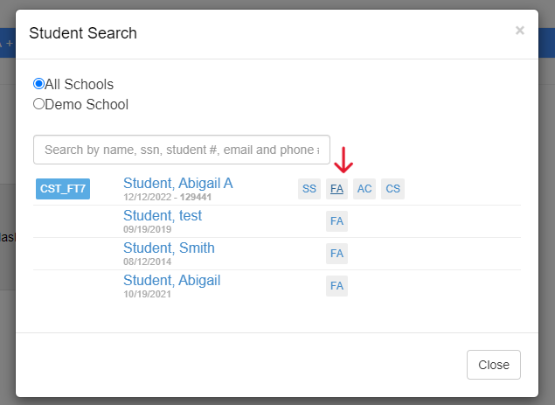This screenshot has height=405, width=555.
Task: Open FA for Student, Abigail A
Action: 336,189
